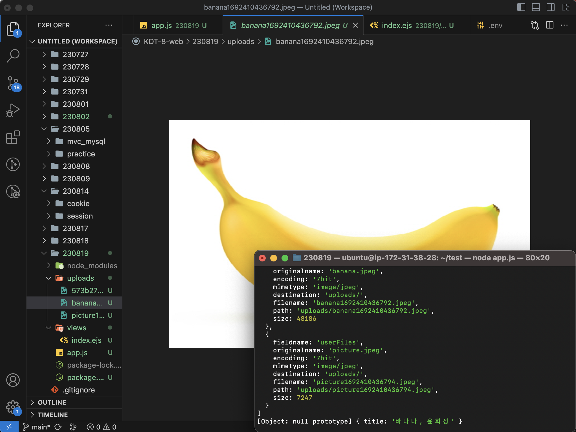Open the Git Graph activity icon
This screenshot has width=576, height=432.
pos(13,164)
